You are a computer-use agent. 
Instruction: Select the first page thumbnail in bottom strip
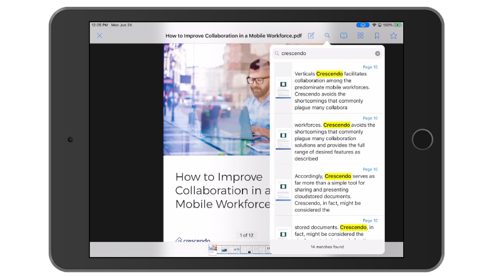[213, 250]
